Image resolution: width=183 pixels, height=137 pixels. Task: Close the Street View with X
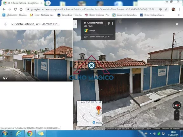(177, 24)
